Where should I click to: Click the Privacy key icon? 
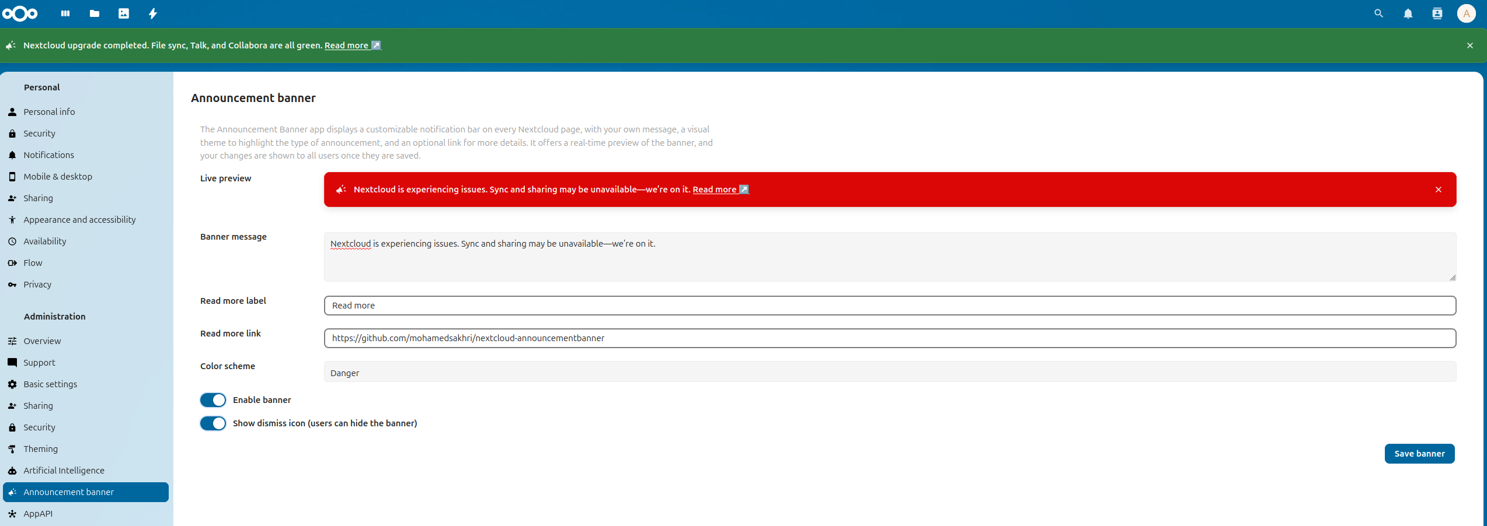click(12, 285)
